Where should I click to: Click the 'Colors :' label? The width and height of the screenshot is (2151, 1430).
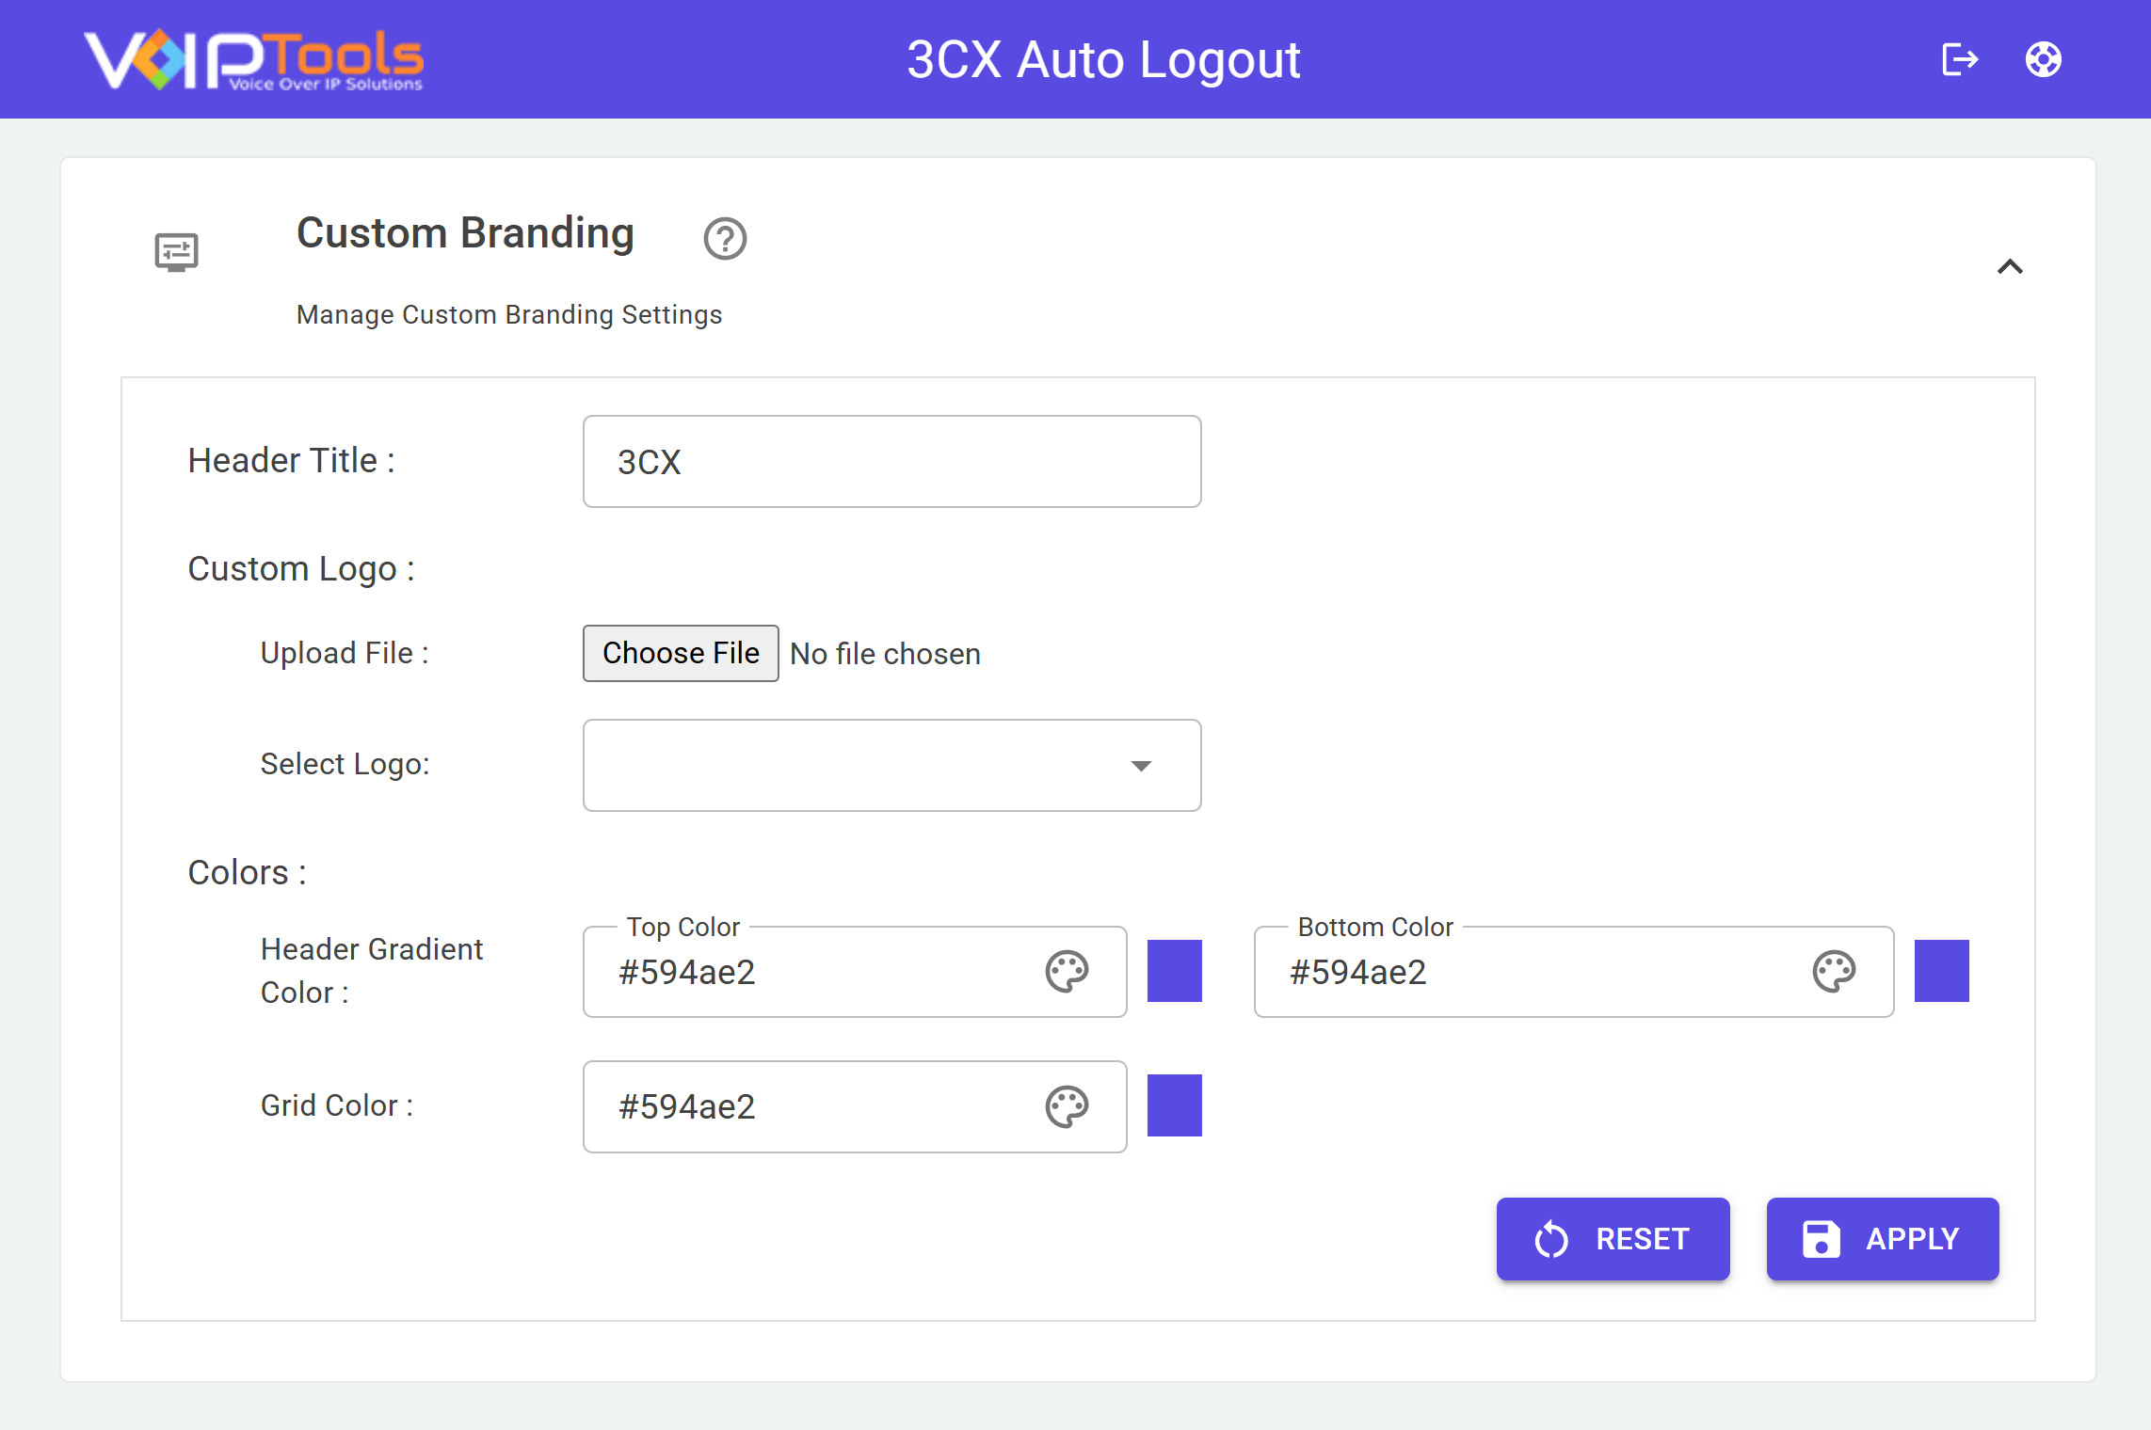(x=248, y=872)
